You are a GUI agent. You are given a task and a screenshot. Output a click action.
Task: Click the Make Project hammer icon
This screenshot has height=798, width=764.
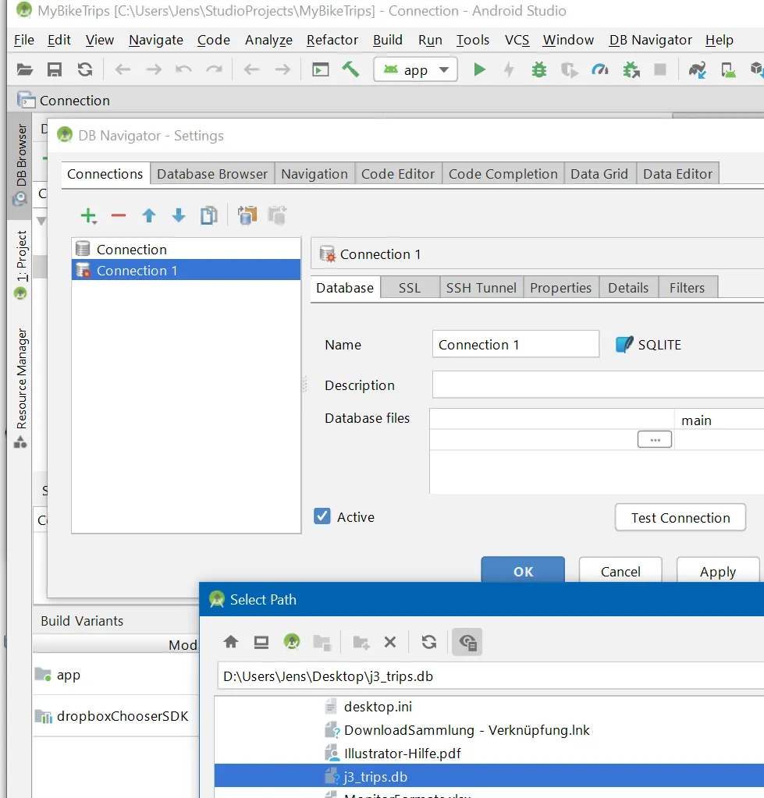350,69
